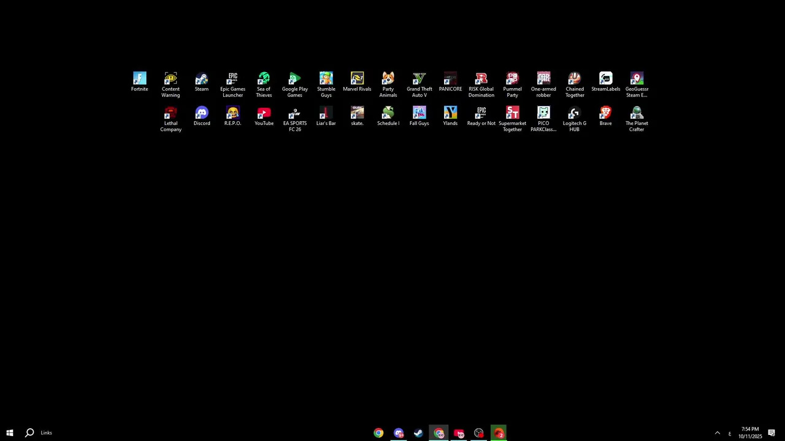Open the Fortnite desktop shortcut
The height and width of the screenshot is (441, 785).
(139, 81)
